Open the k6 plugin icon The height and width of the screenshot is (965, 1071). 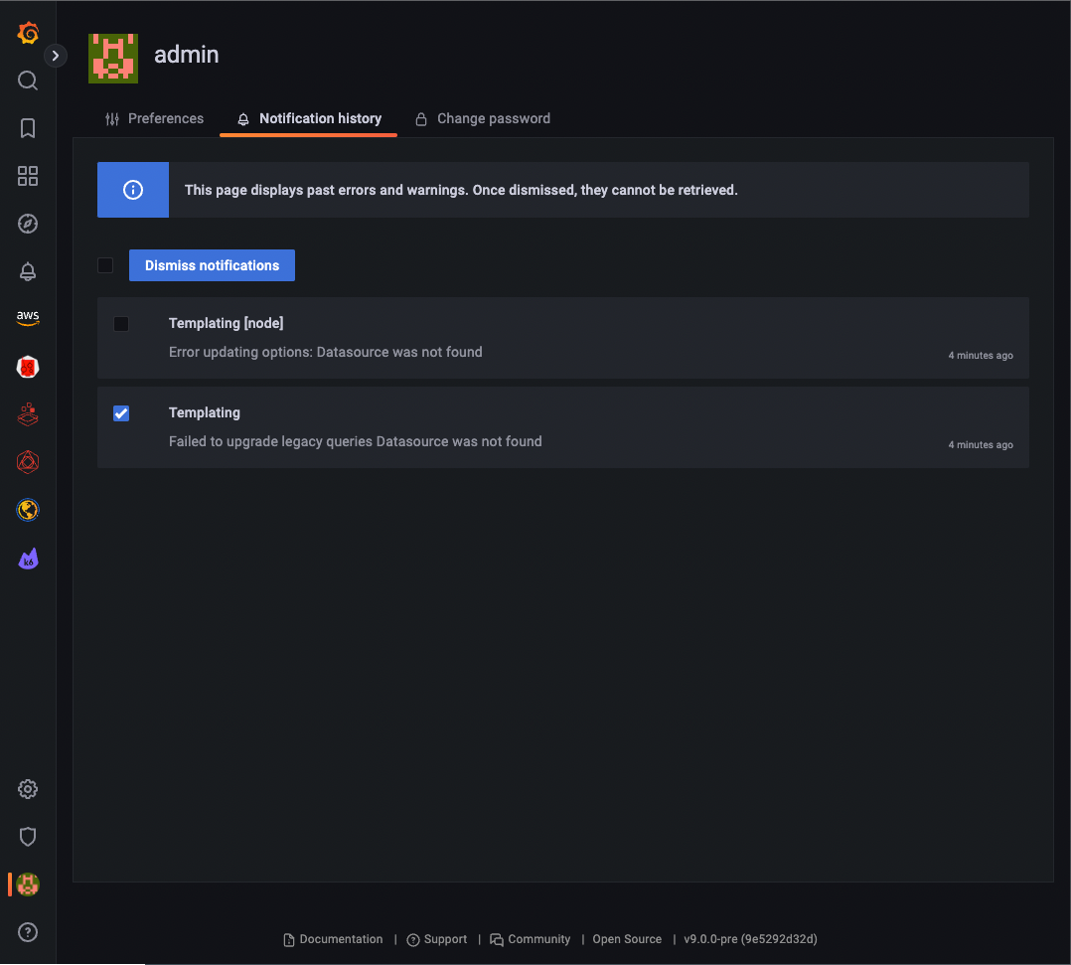coord(28,560)
